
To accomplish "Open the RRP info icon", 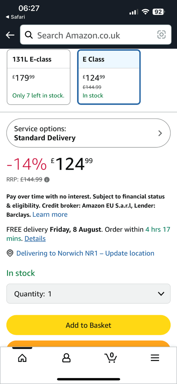I will (x=47, y=180).
